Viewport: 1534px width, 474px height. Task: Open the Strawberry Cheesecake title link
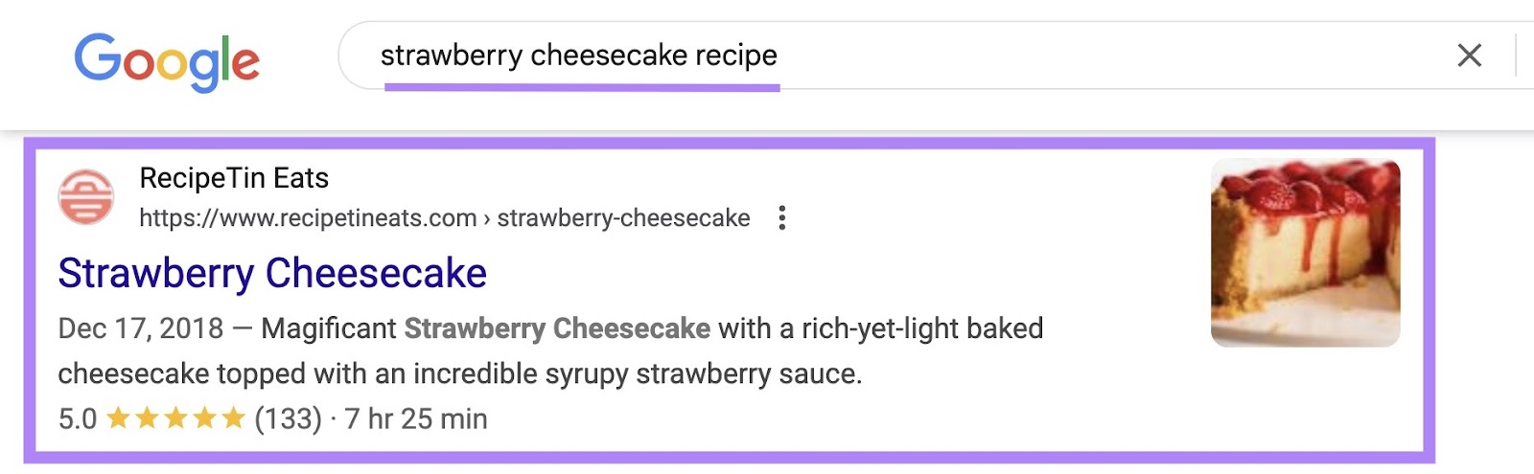(x=272, y=274)
